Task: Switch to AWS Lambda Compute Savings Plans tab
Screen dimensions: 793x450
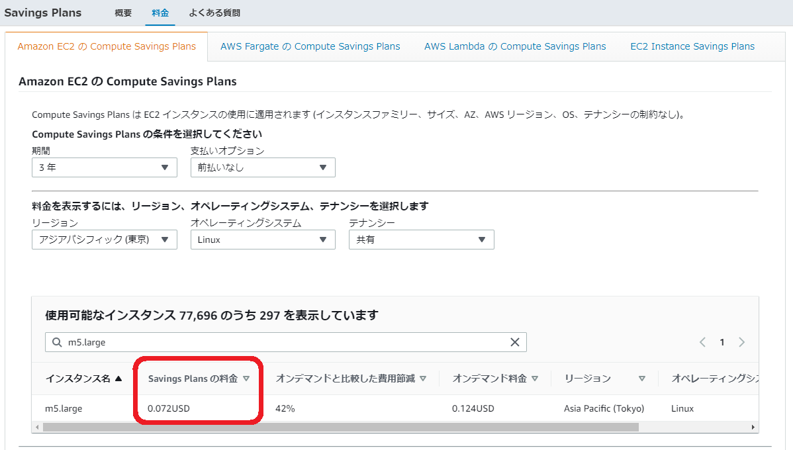Action: click(515, 46)
